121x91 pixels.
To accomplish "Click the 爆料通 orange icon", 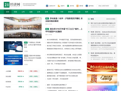I will click(x=77, y=6).
